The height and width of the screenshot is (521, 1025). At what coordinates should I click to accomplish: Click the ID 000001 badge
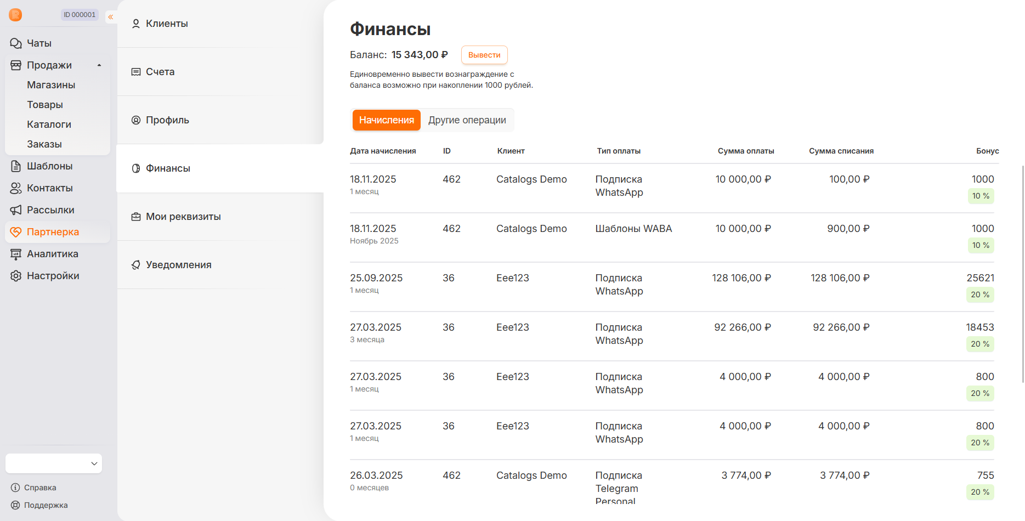[80, 15]
